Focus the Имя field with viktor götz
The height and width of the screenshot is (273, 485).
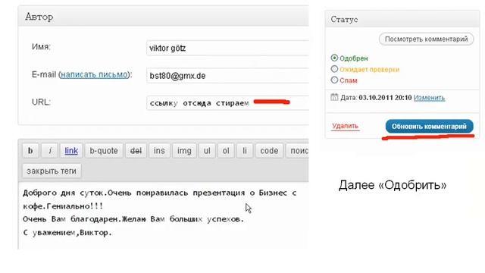click(x=227, y=49)
